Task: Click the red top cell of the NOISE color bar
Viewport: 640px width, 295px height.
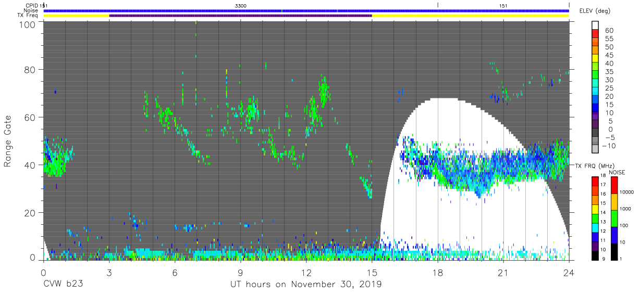Action: (x=616, y=185)
